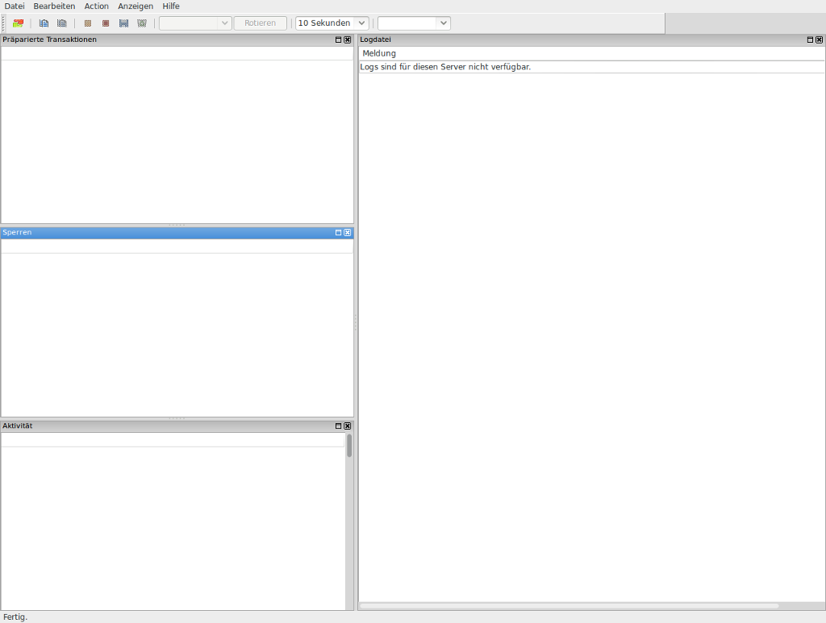The image size is (826, 623).
Task: Click the red Terminate backend icon
Action: click(x=106, y=23)
